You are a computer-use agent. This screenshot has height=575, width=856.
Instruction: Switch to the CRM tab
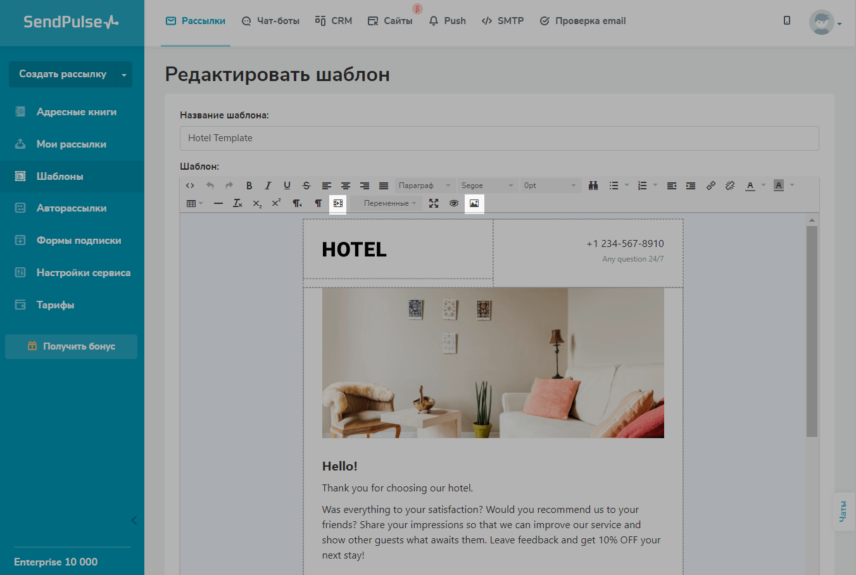click(334, 21)
